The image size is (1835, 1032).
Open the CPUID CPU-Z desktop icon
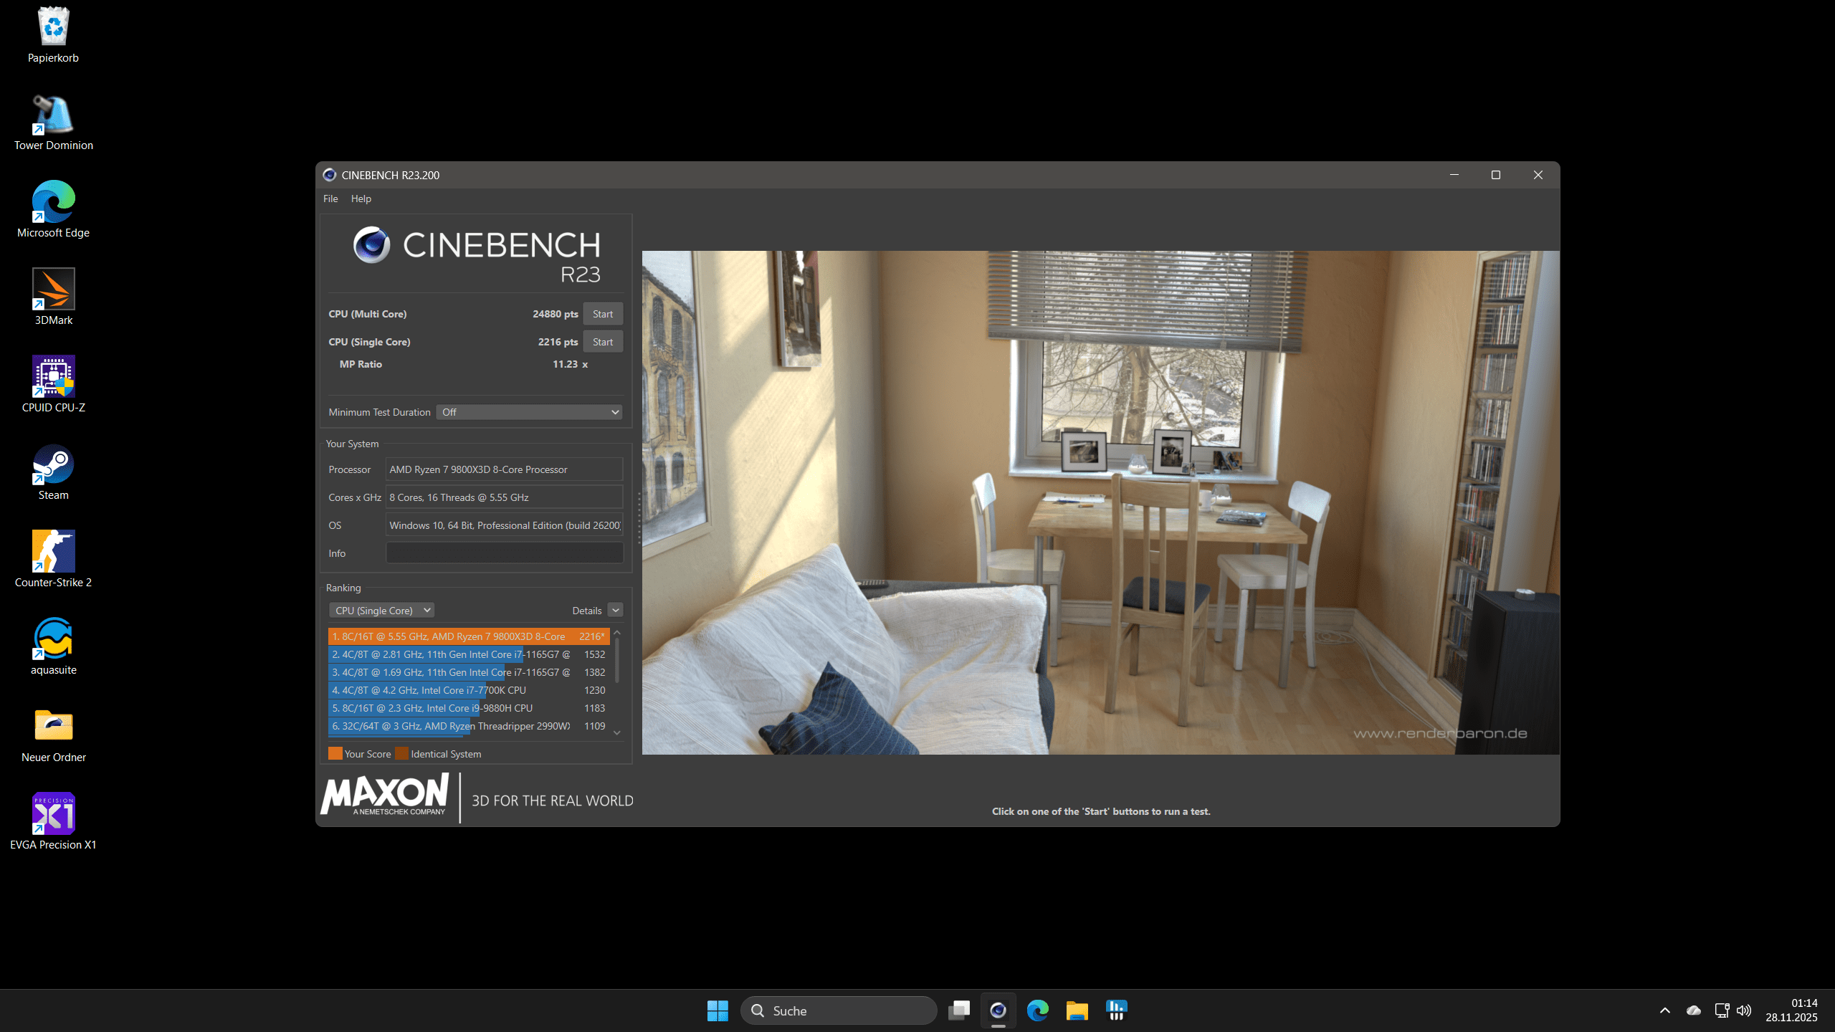click(x=54, y=377)
